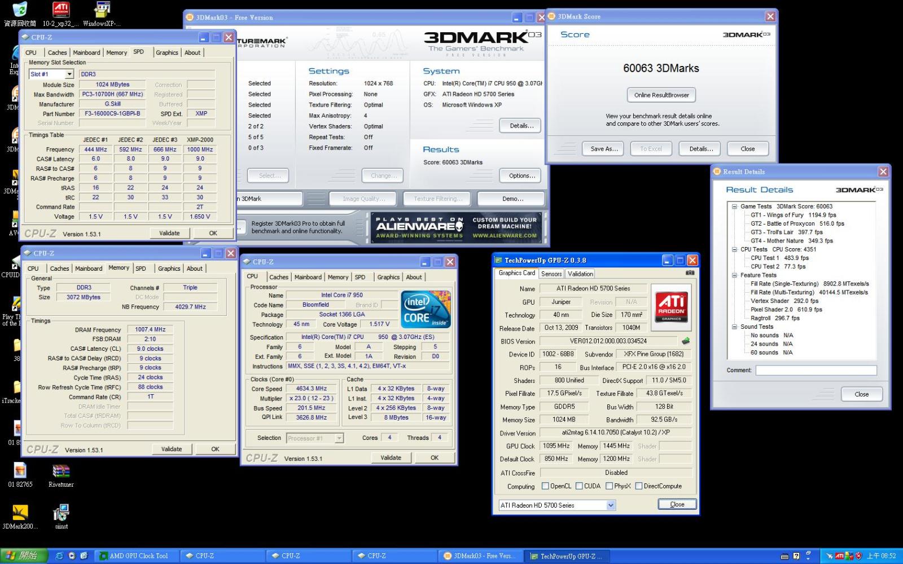Switch to AMD GPU Clock Tool in the taskbar
Viewport: 903px width, 564px height.
[x=138, y=556]
